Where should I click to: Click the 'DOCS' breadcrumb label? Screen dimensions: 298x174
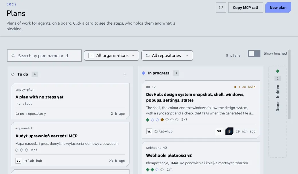(x=11, y=4)
